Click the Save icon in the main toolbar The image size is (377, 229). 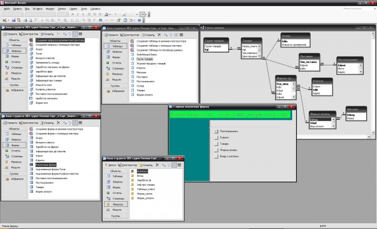14,20
